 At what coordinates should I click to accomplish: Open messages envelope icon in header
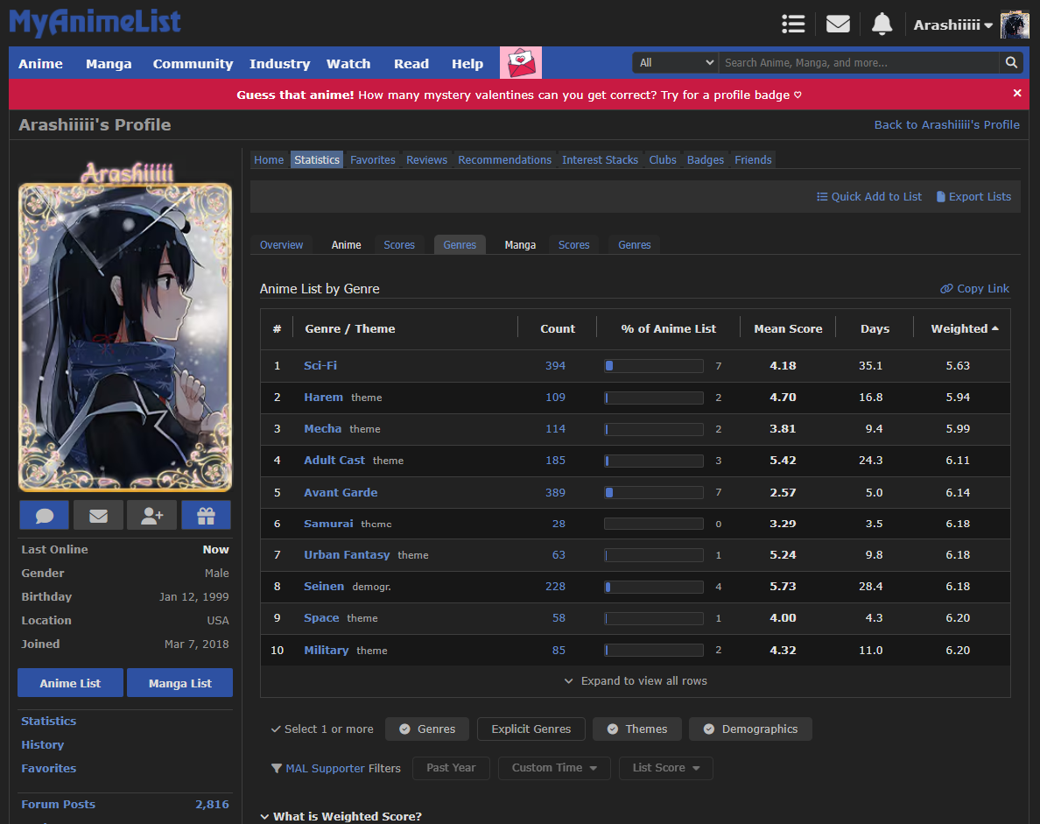(x=838, y=25)
